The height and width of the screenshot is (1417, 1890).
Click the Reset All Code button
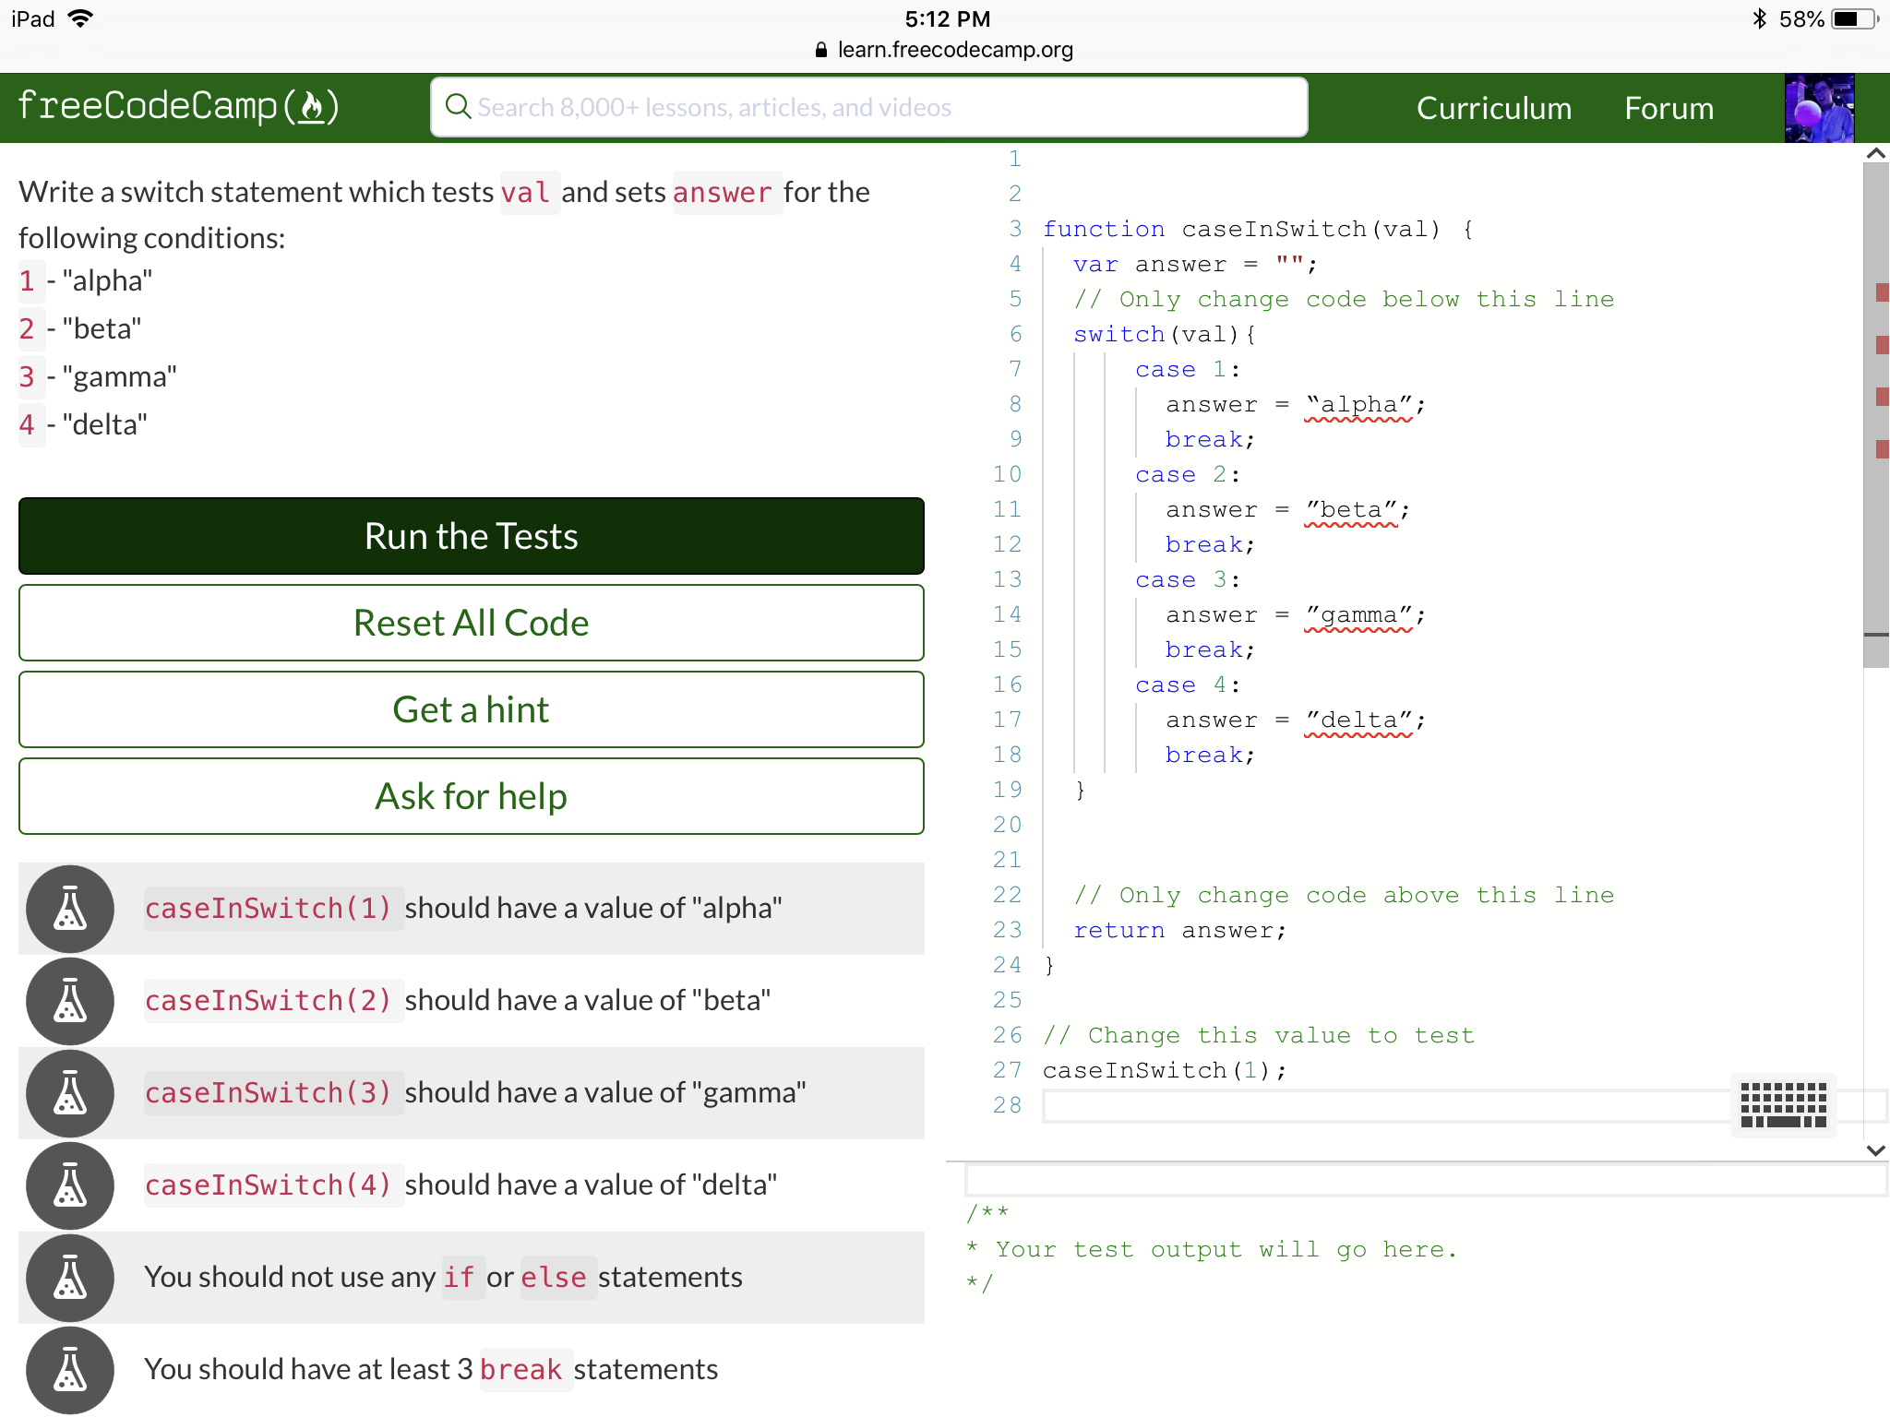[471, 623]
